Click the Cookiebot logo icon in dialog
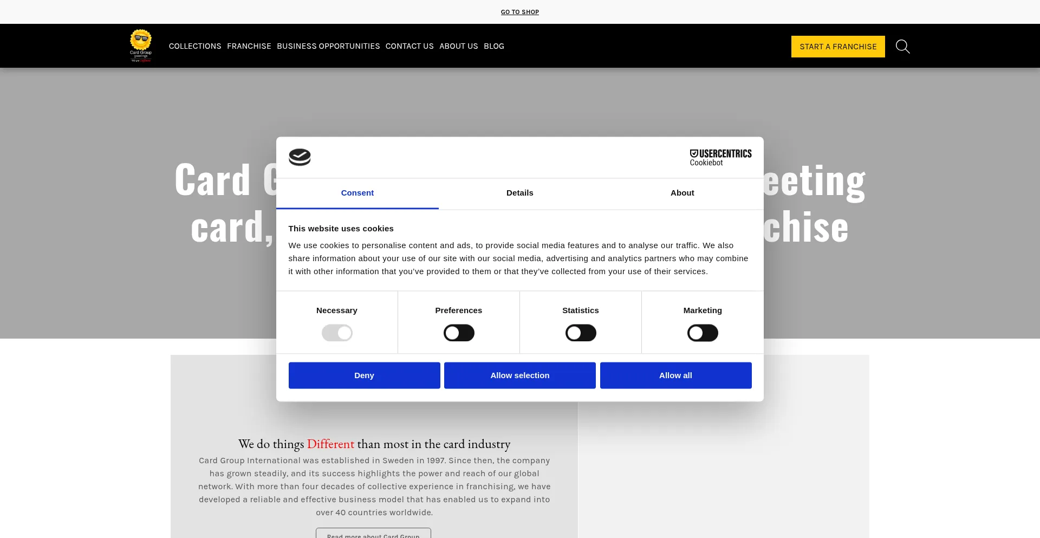This screenshot has height=538, width=1040. click(300, 157)
